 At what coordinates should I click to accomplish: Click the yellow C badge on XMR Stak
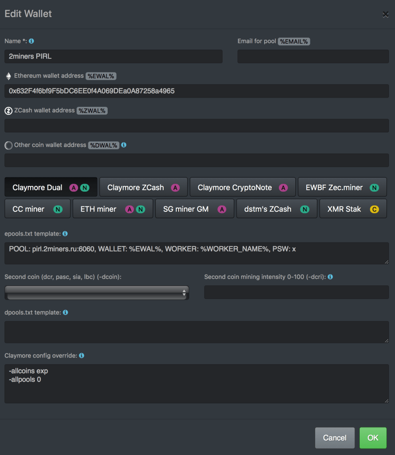pos(374,209)
